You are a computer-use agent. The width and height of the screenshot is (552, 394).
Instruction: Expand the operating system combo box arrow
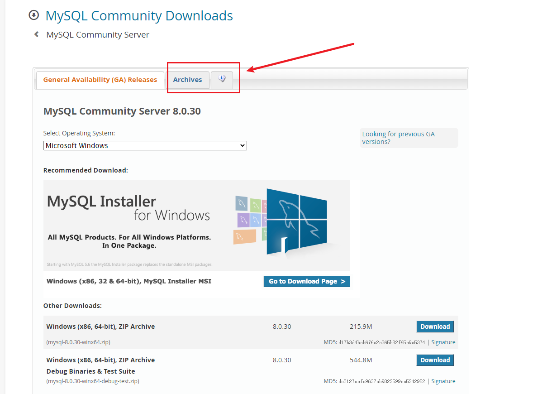pos(243,145)
